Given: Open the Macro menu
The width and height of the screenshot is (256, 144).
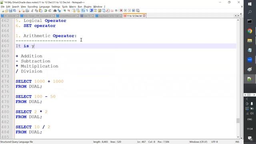Looking at the screenshot, I should coord(73,7).
